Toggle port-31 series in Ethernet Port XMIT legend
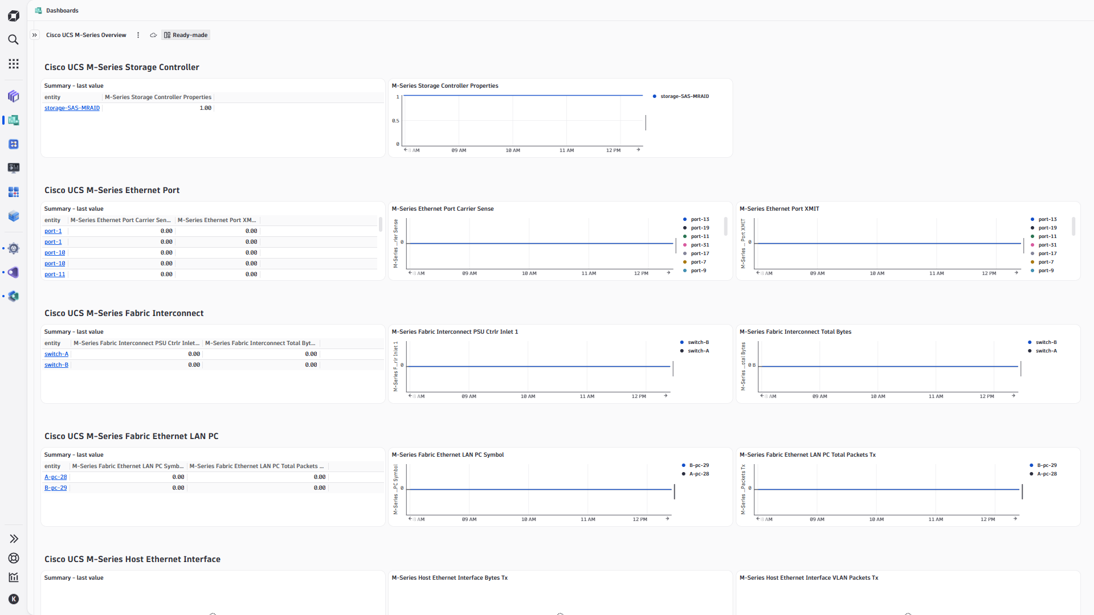 click(x=1044, y=245)
